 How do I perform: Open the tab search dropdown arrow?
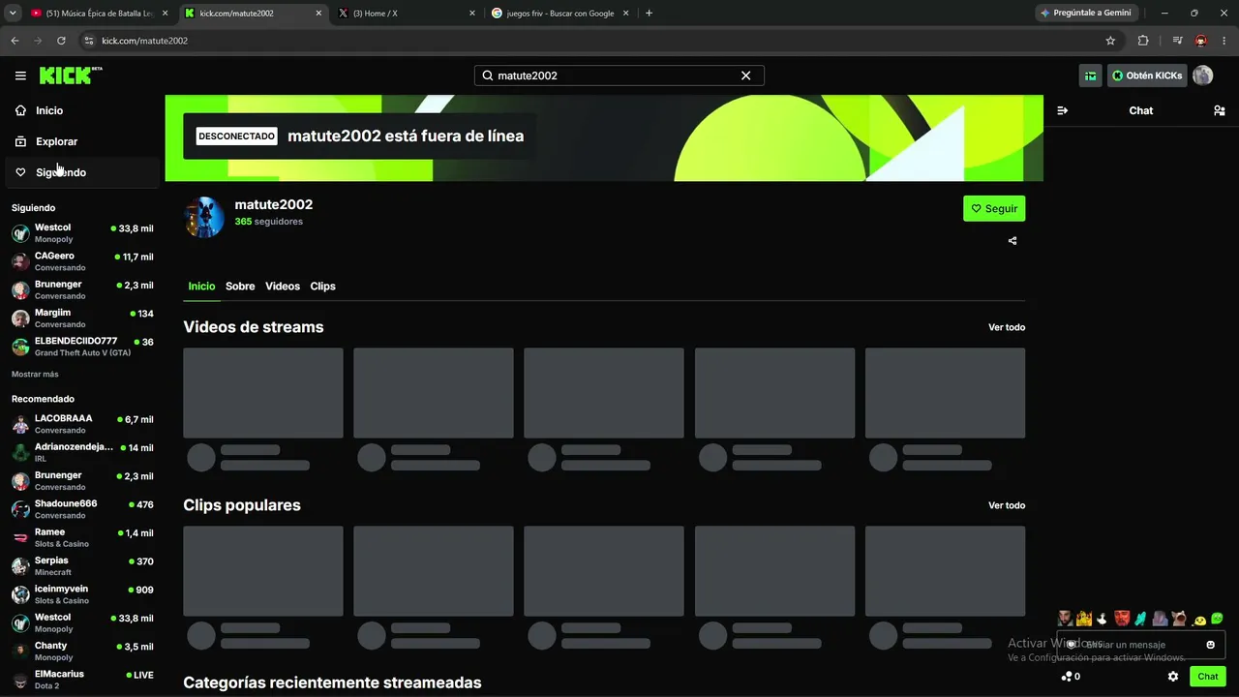coord(13,13)
